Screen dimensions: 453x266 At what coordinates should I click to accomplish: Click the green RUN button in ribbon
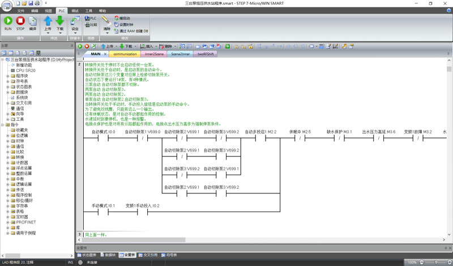(8, 23)
